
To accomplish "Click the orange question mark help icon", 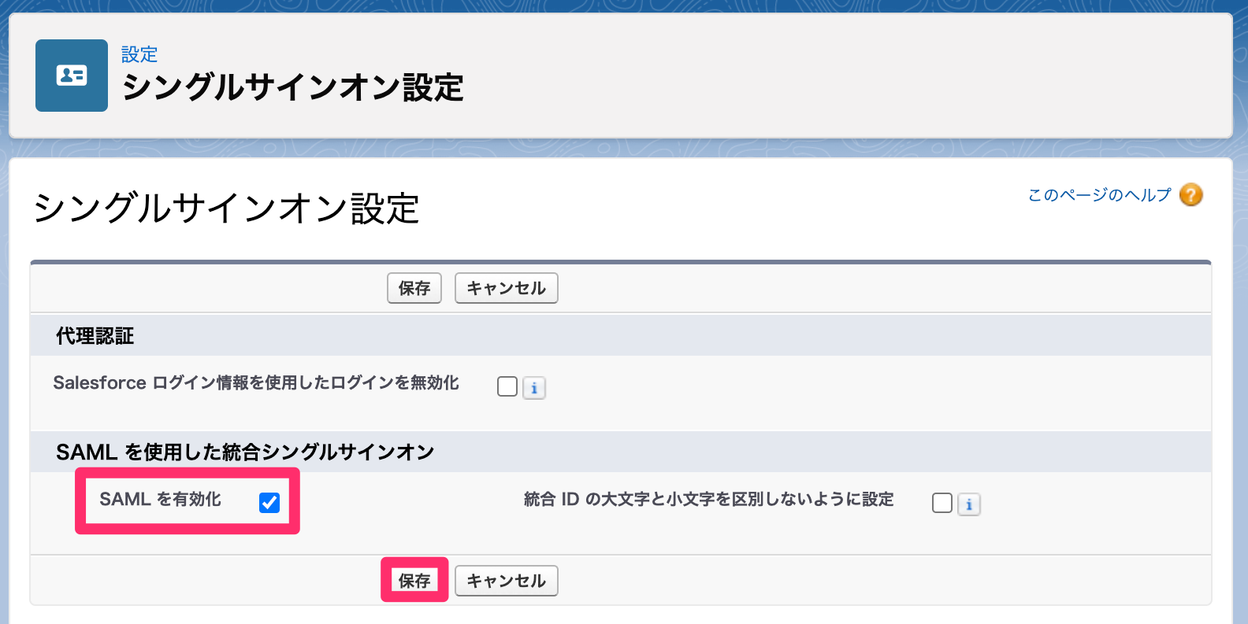I will click(x=1190, y=194).
